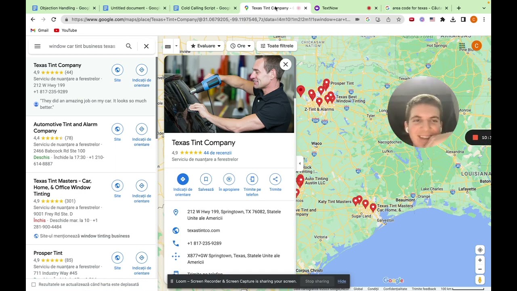
Task: Click the În apropiere nearby icon
Action: [x=229, y=179]
